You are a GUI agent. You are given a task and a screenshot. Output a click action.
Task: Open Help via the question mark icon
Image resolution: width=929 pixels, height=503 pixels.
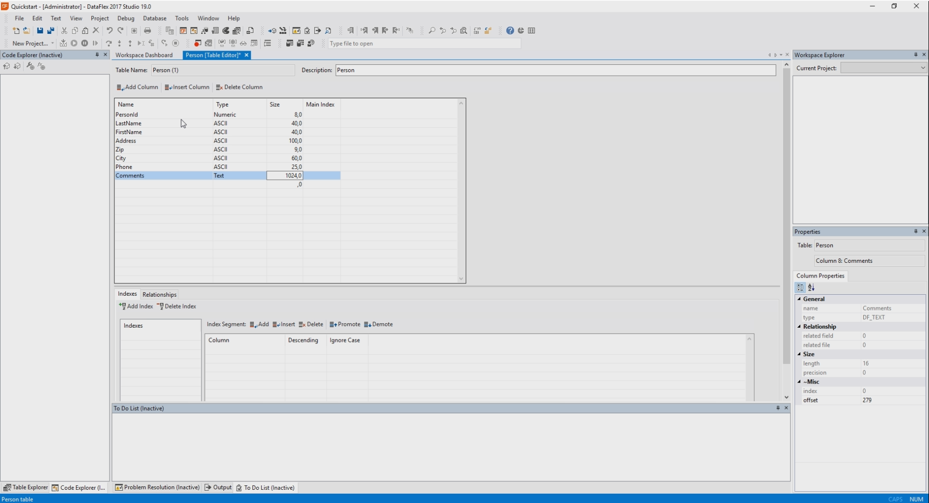(510, 30)
